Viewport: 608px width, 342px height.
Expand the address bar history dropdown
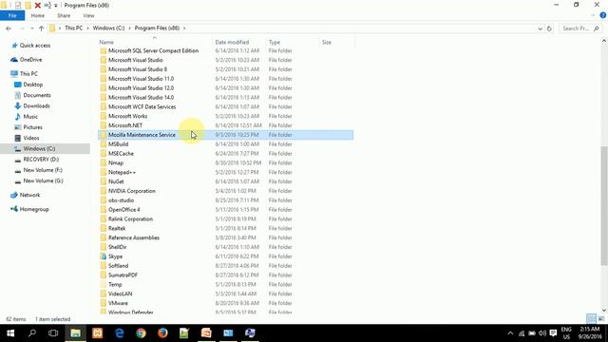(x=540, y=28)
